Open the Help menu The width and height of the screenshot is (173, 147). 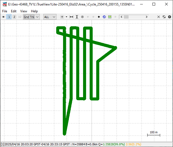tap(34, 11)
